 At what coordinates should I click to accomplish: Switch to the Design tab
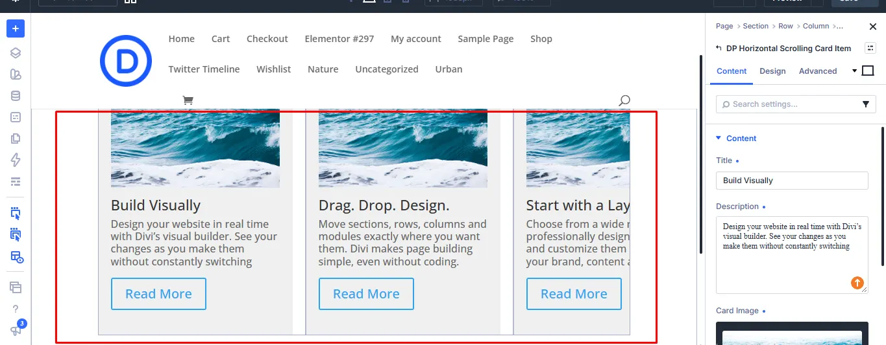tap(772, 71)
